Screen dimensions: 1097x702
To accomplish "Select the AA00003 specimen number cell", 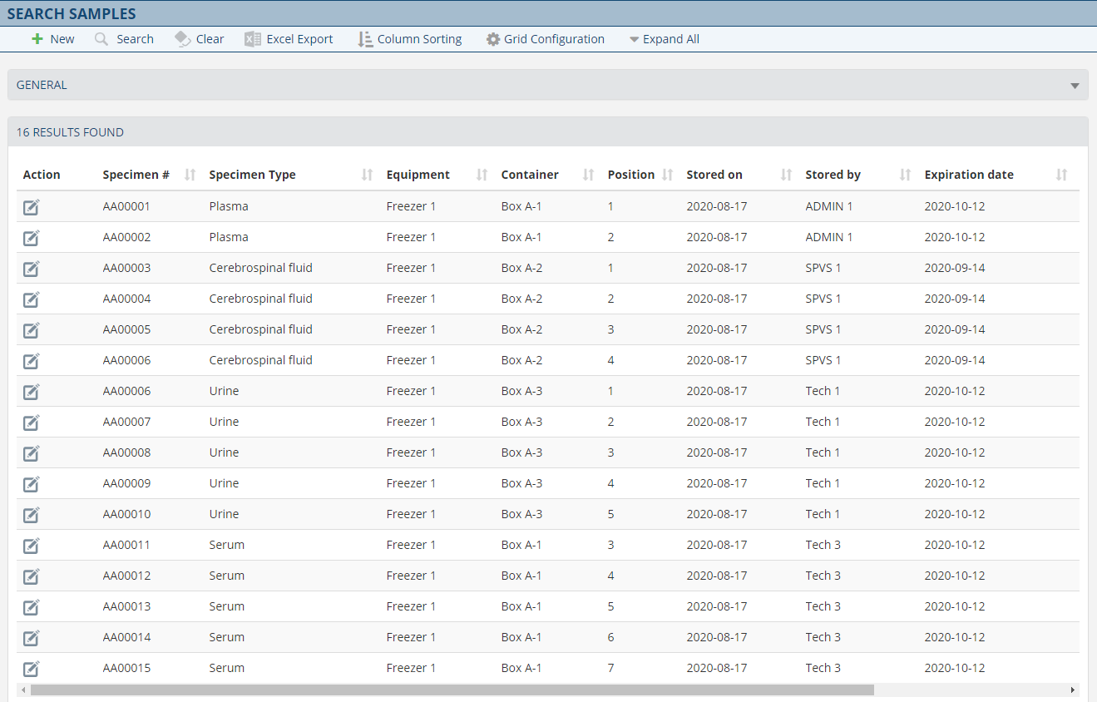I will [126, 268].
